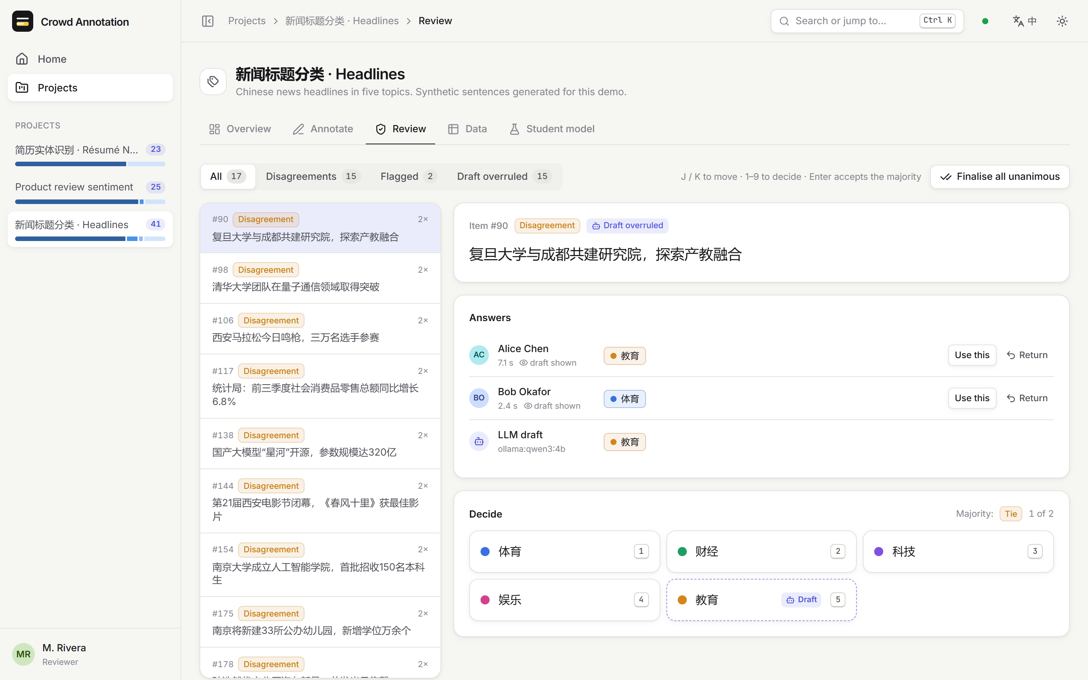Use Alice Chen's answer

[x=972, y=355]
